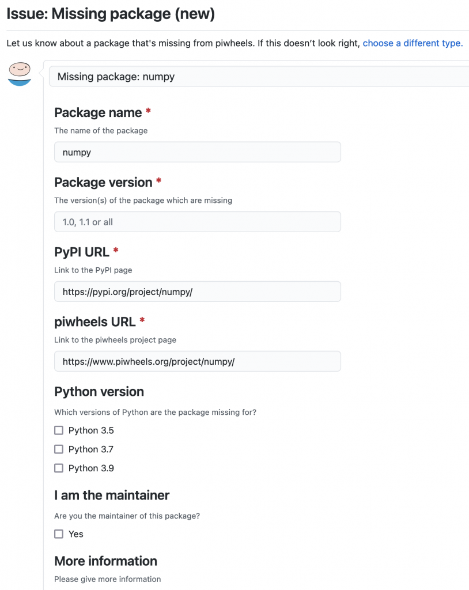Click the 'Package name' heading
Screen dimensions: 469x590
pyautogui.click(x=98, y=112)
